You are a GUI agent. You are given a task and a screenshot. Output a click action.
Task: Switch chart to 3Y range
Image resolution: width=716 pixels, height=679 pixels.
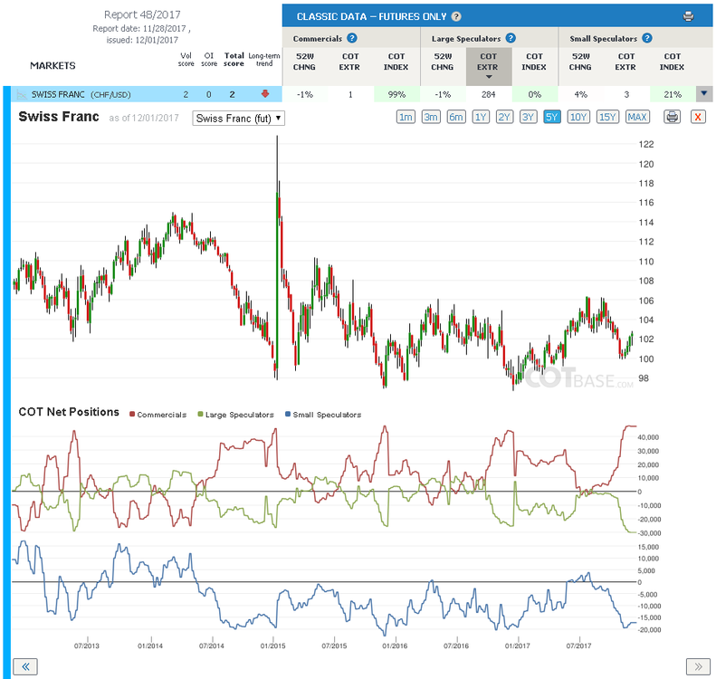click(x=528, y=117)
